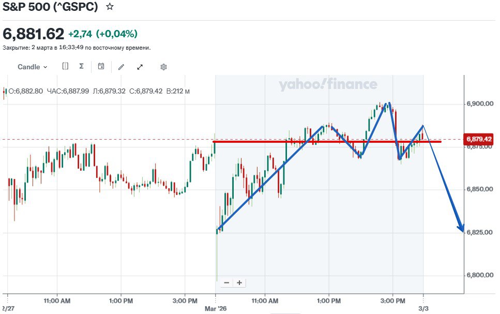Image resolution: width=500 pixels, height=314 pixels.
Task: Open the sigma indicators menu
Action: coord(81,66)
